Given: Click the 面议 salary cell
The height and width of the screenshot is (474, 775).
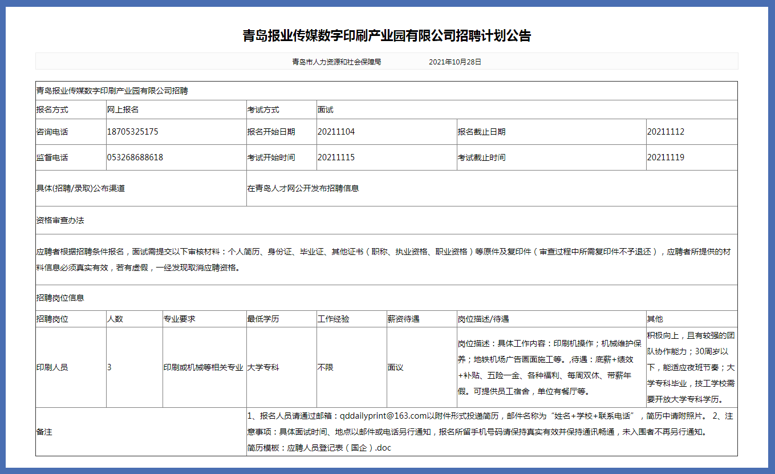Looking at the screenshot, I should click(x=395, y=367).
